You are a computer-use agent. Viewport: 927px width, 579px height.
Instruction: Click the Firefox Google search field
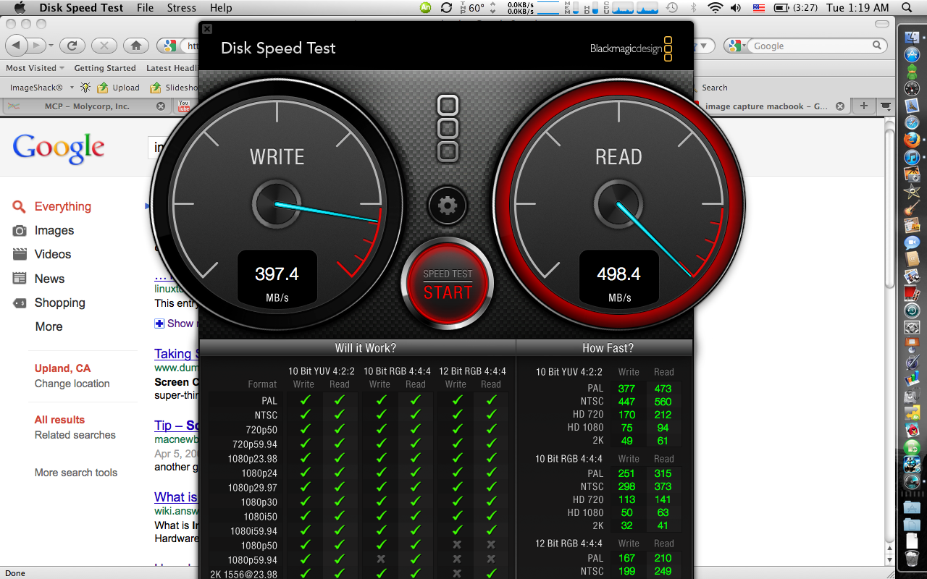coord(811,46)
